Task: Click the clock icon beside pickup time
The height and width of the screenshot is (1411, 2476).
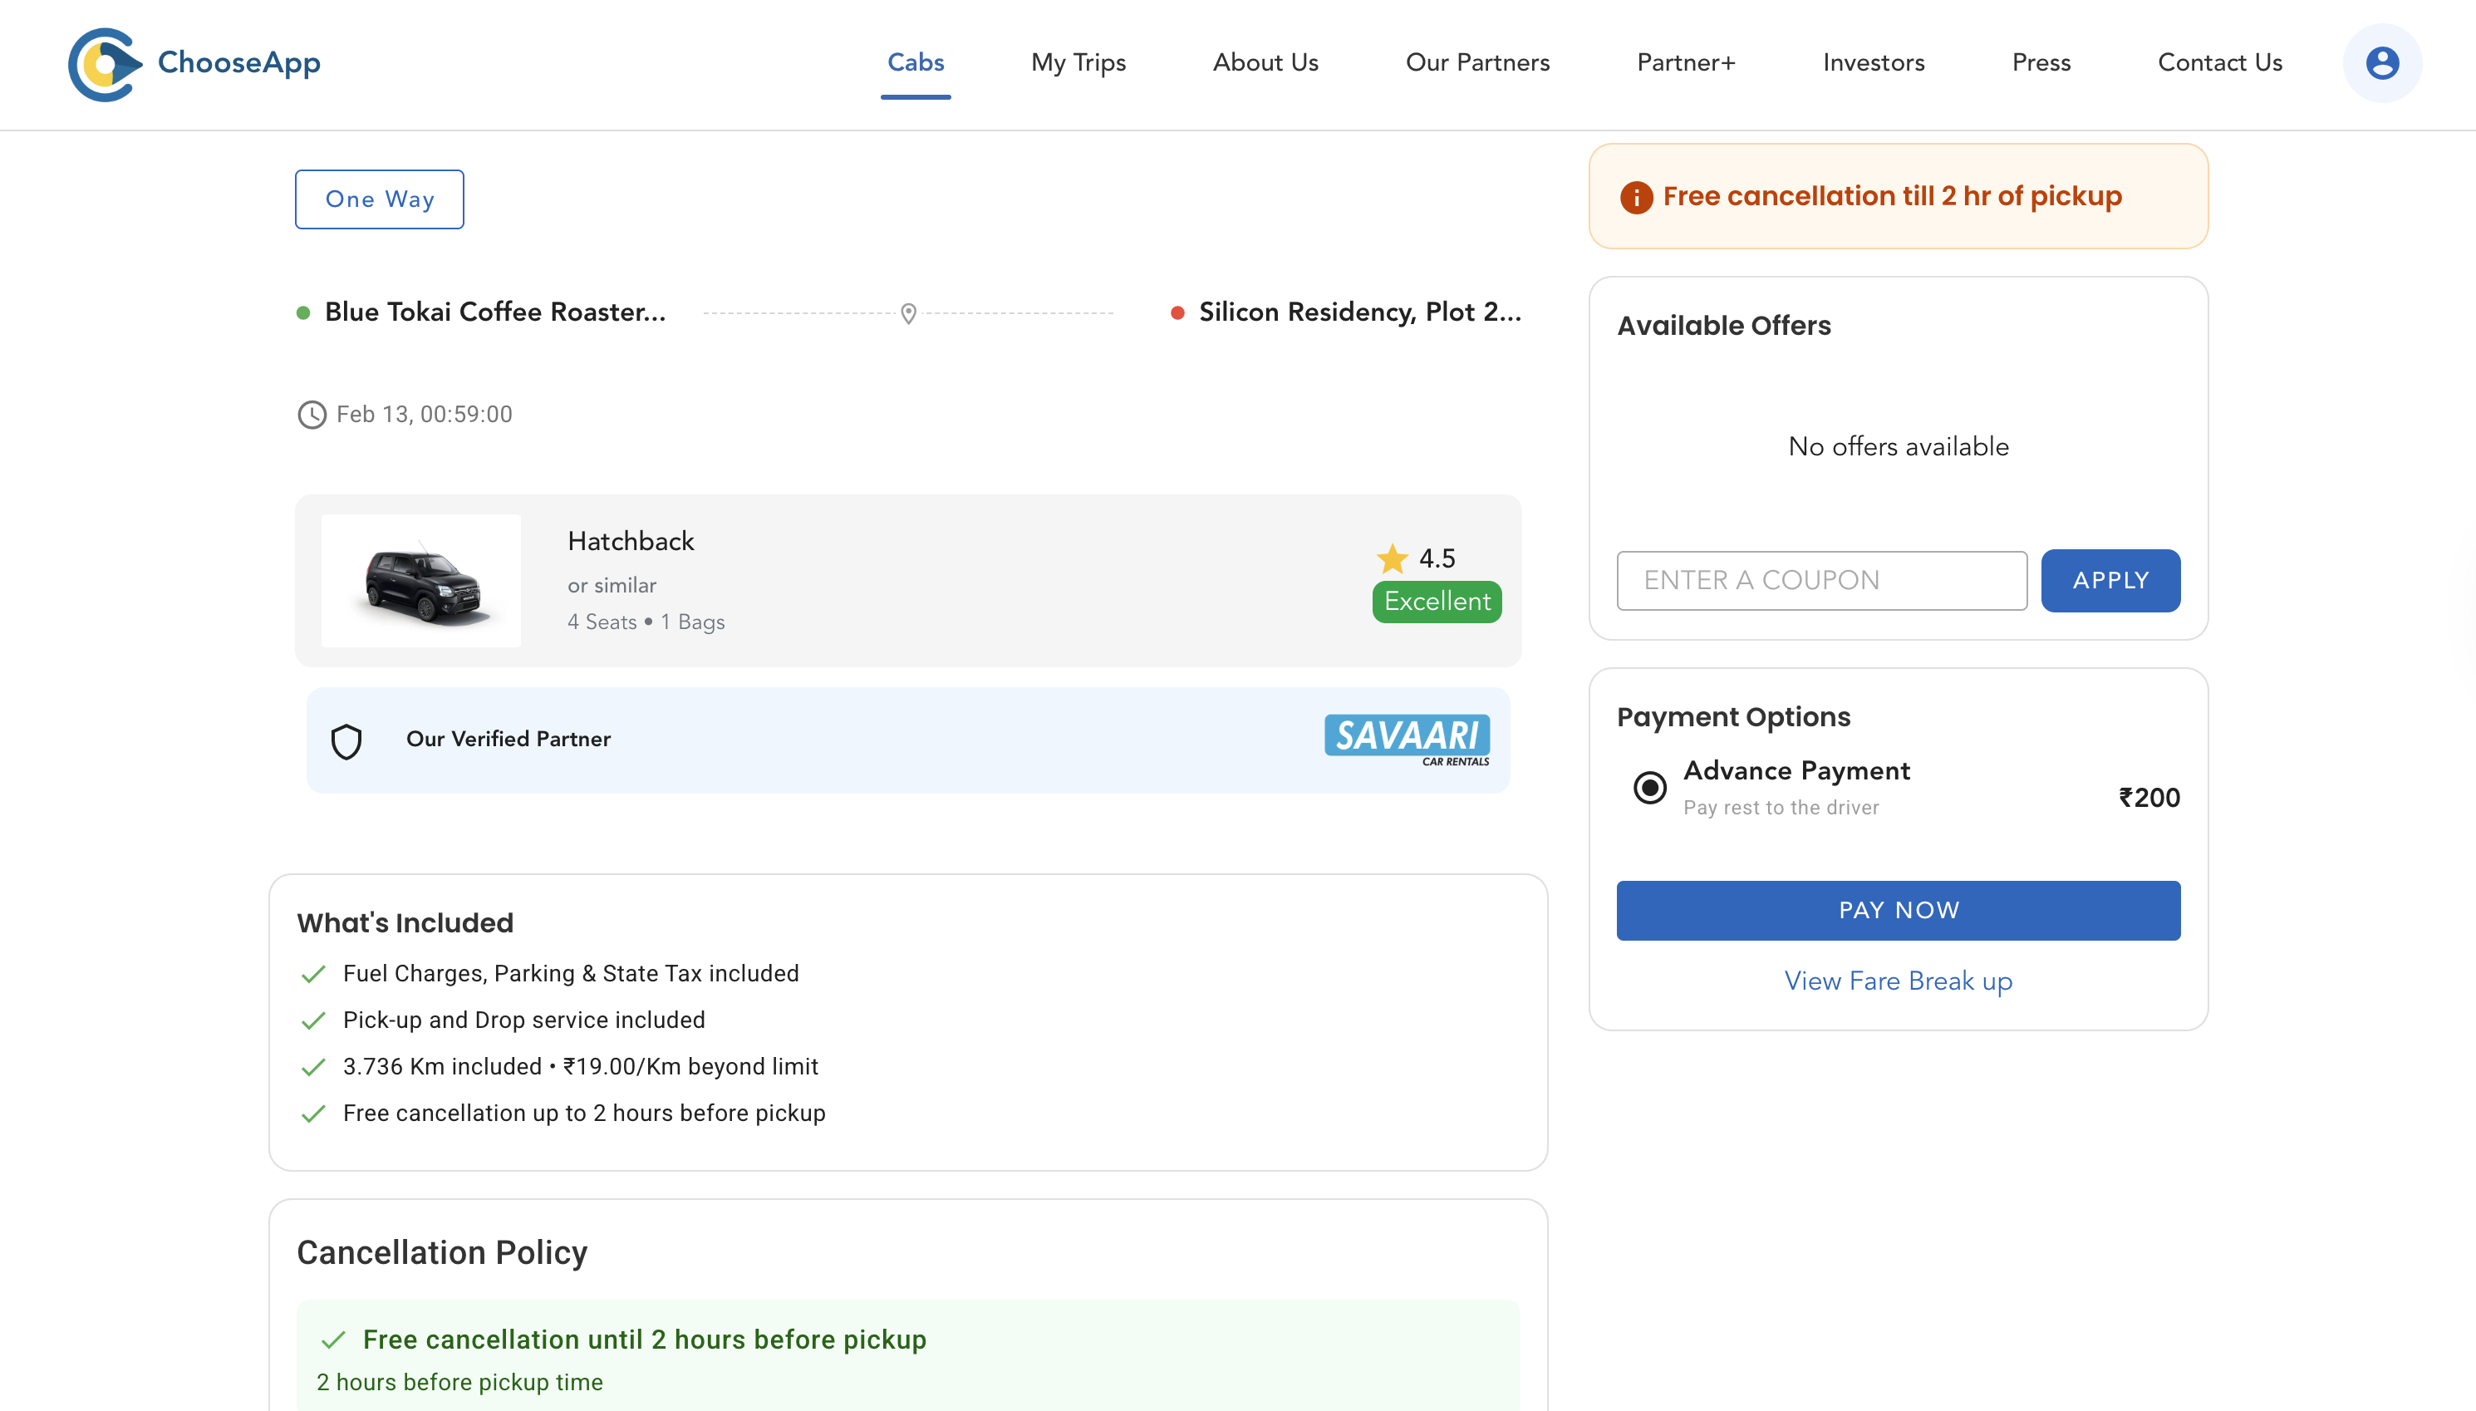Action: 310,415
